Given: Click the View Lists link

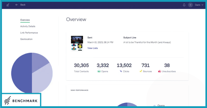Looking at the screenshot, I should pyautogui.click(x=93, y=48).
